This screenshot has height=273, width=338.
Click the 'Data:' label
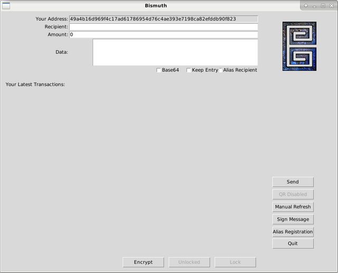(x=62, y=52)
